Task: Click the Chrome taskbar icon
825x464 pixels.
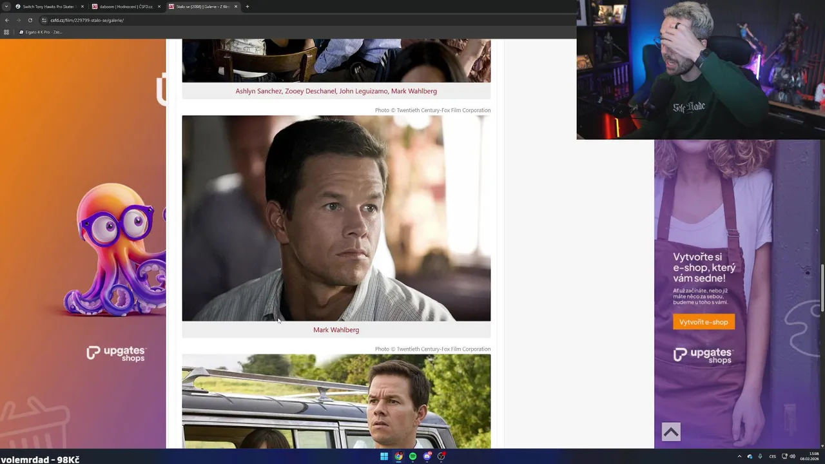Action: click(398, 456)
